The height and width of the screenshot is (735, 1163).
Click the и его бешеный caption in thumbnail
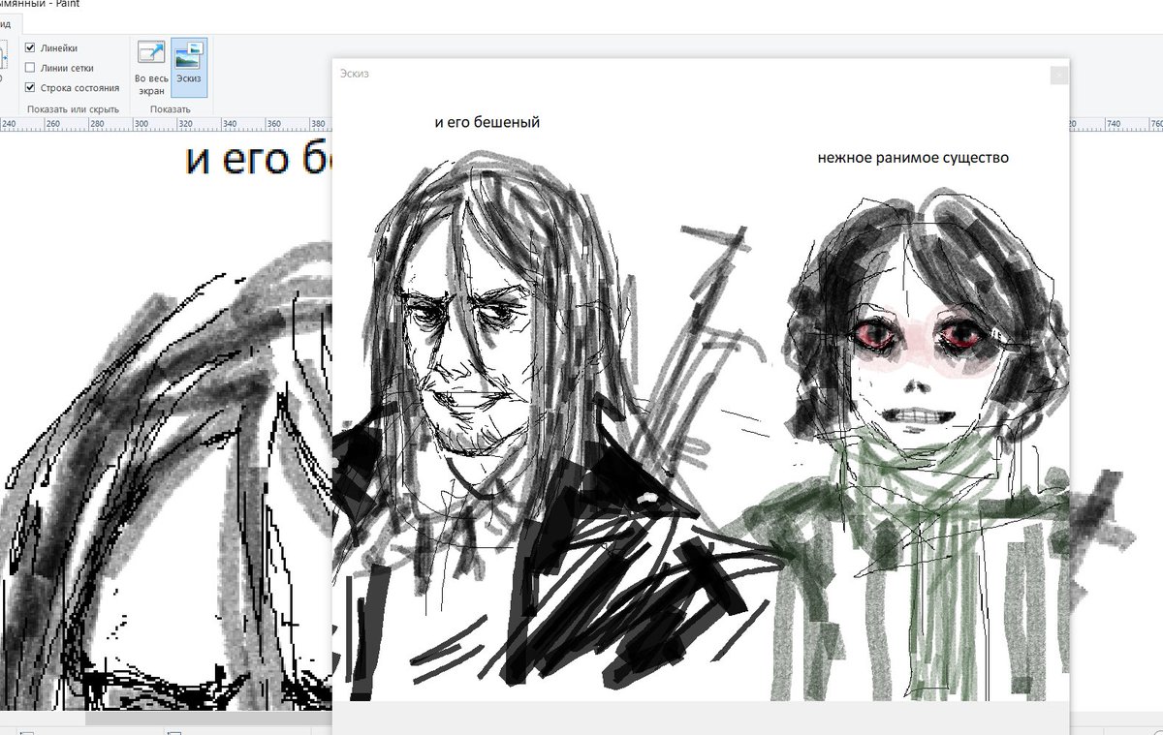pos(487,123)
